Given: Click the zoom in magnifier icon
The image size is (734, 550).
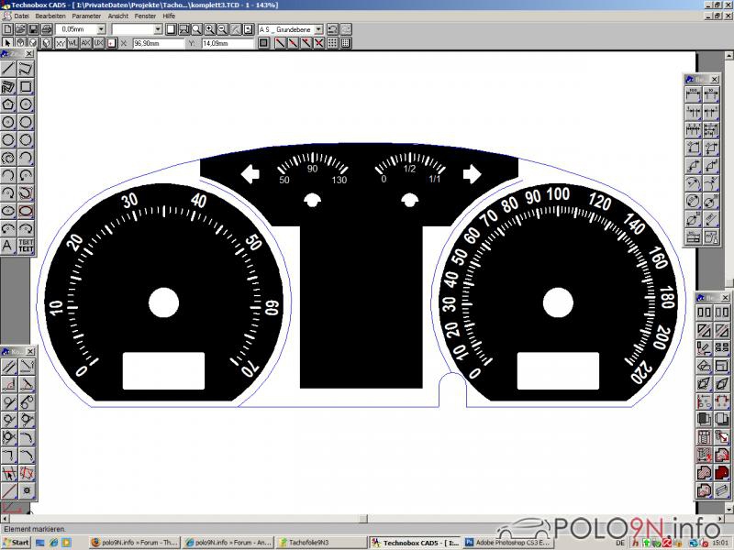Looking at the screenshot, I should [210, 29].
